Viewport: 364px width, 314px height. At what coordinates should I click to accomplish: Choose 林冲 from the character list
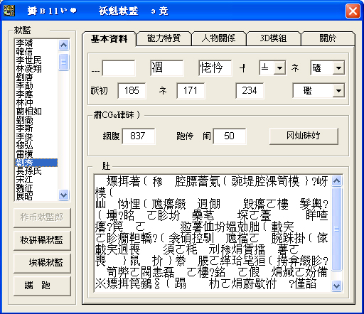pos(24,103)
